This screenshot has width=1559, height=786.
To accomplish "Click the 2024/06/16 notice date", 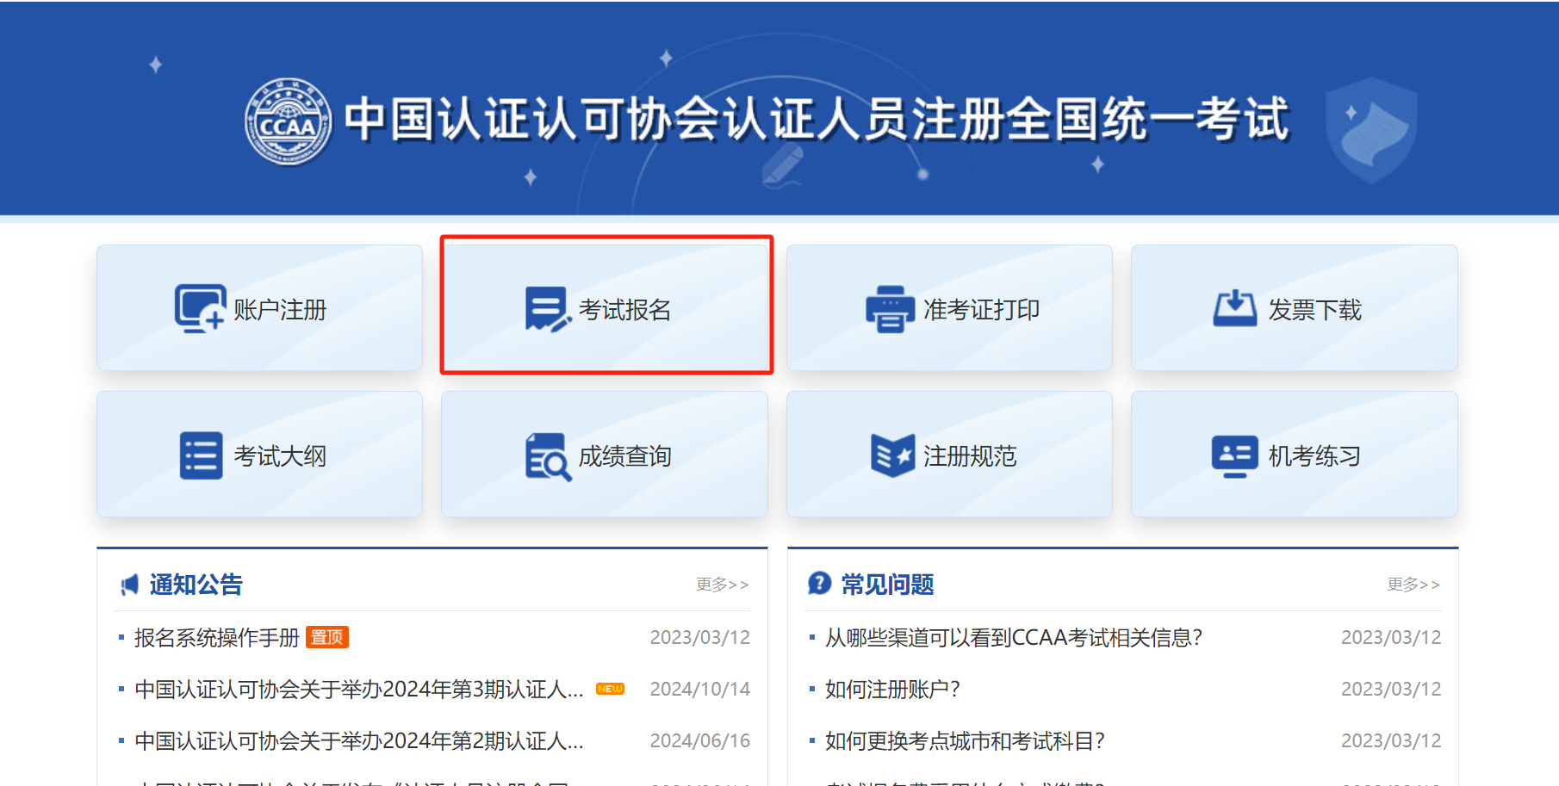I will 699,741.
